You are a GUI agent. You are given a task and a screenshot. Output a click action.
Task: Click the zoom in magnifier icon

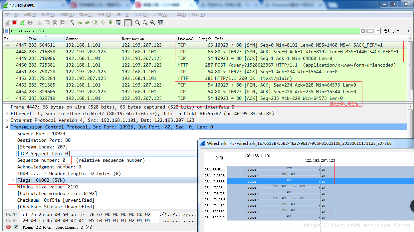[x=137, y=23]
